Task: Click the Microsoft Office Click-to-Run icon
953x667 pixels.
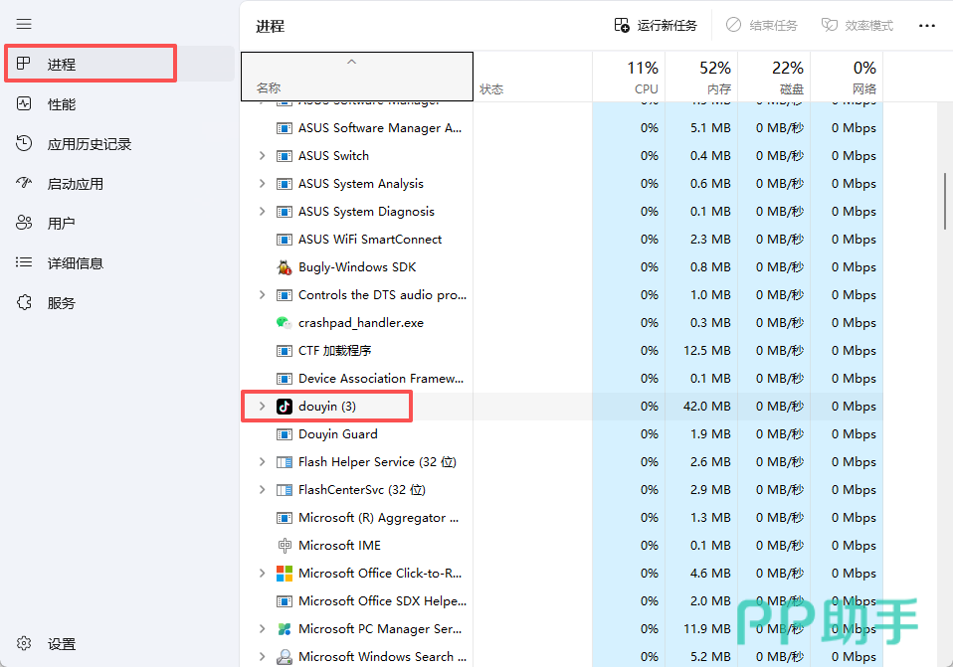Action: point(285,574)
